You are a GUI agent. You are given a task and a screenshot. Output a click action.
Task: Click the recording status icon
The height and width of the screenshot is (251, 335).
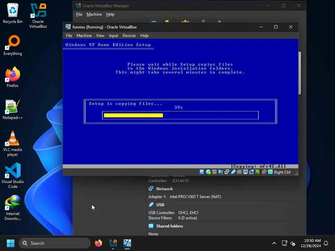point(252,172)
